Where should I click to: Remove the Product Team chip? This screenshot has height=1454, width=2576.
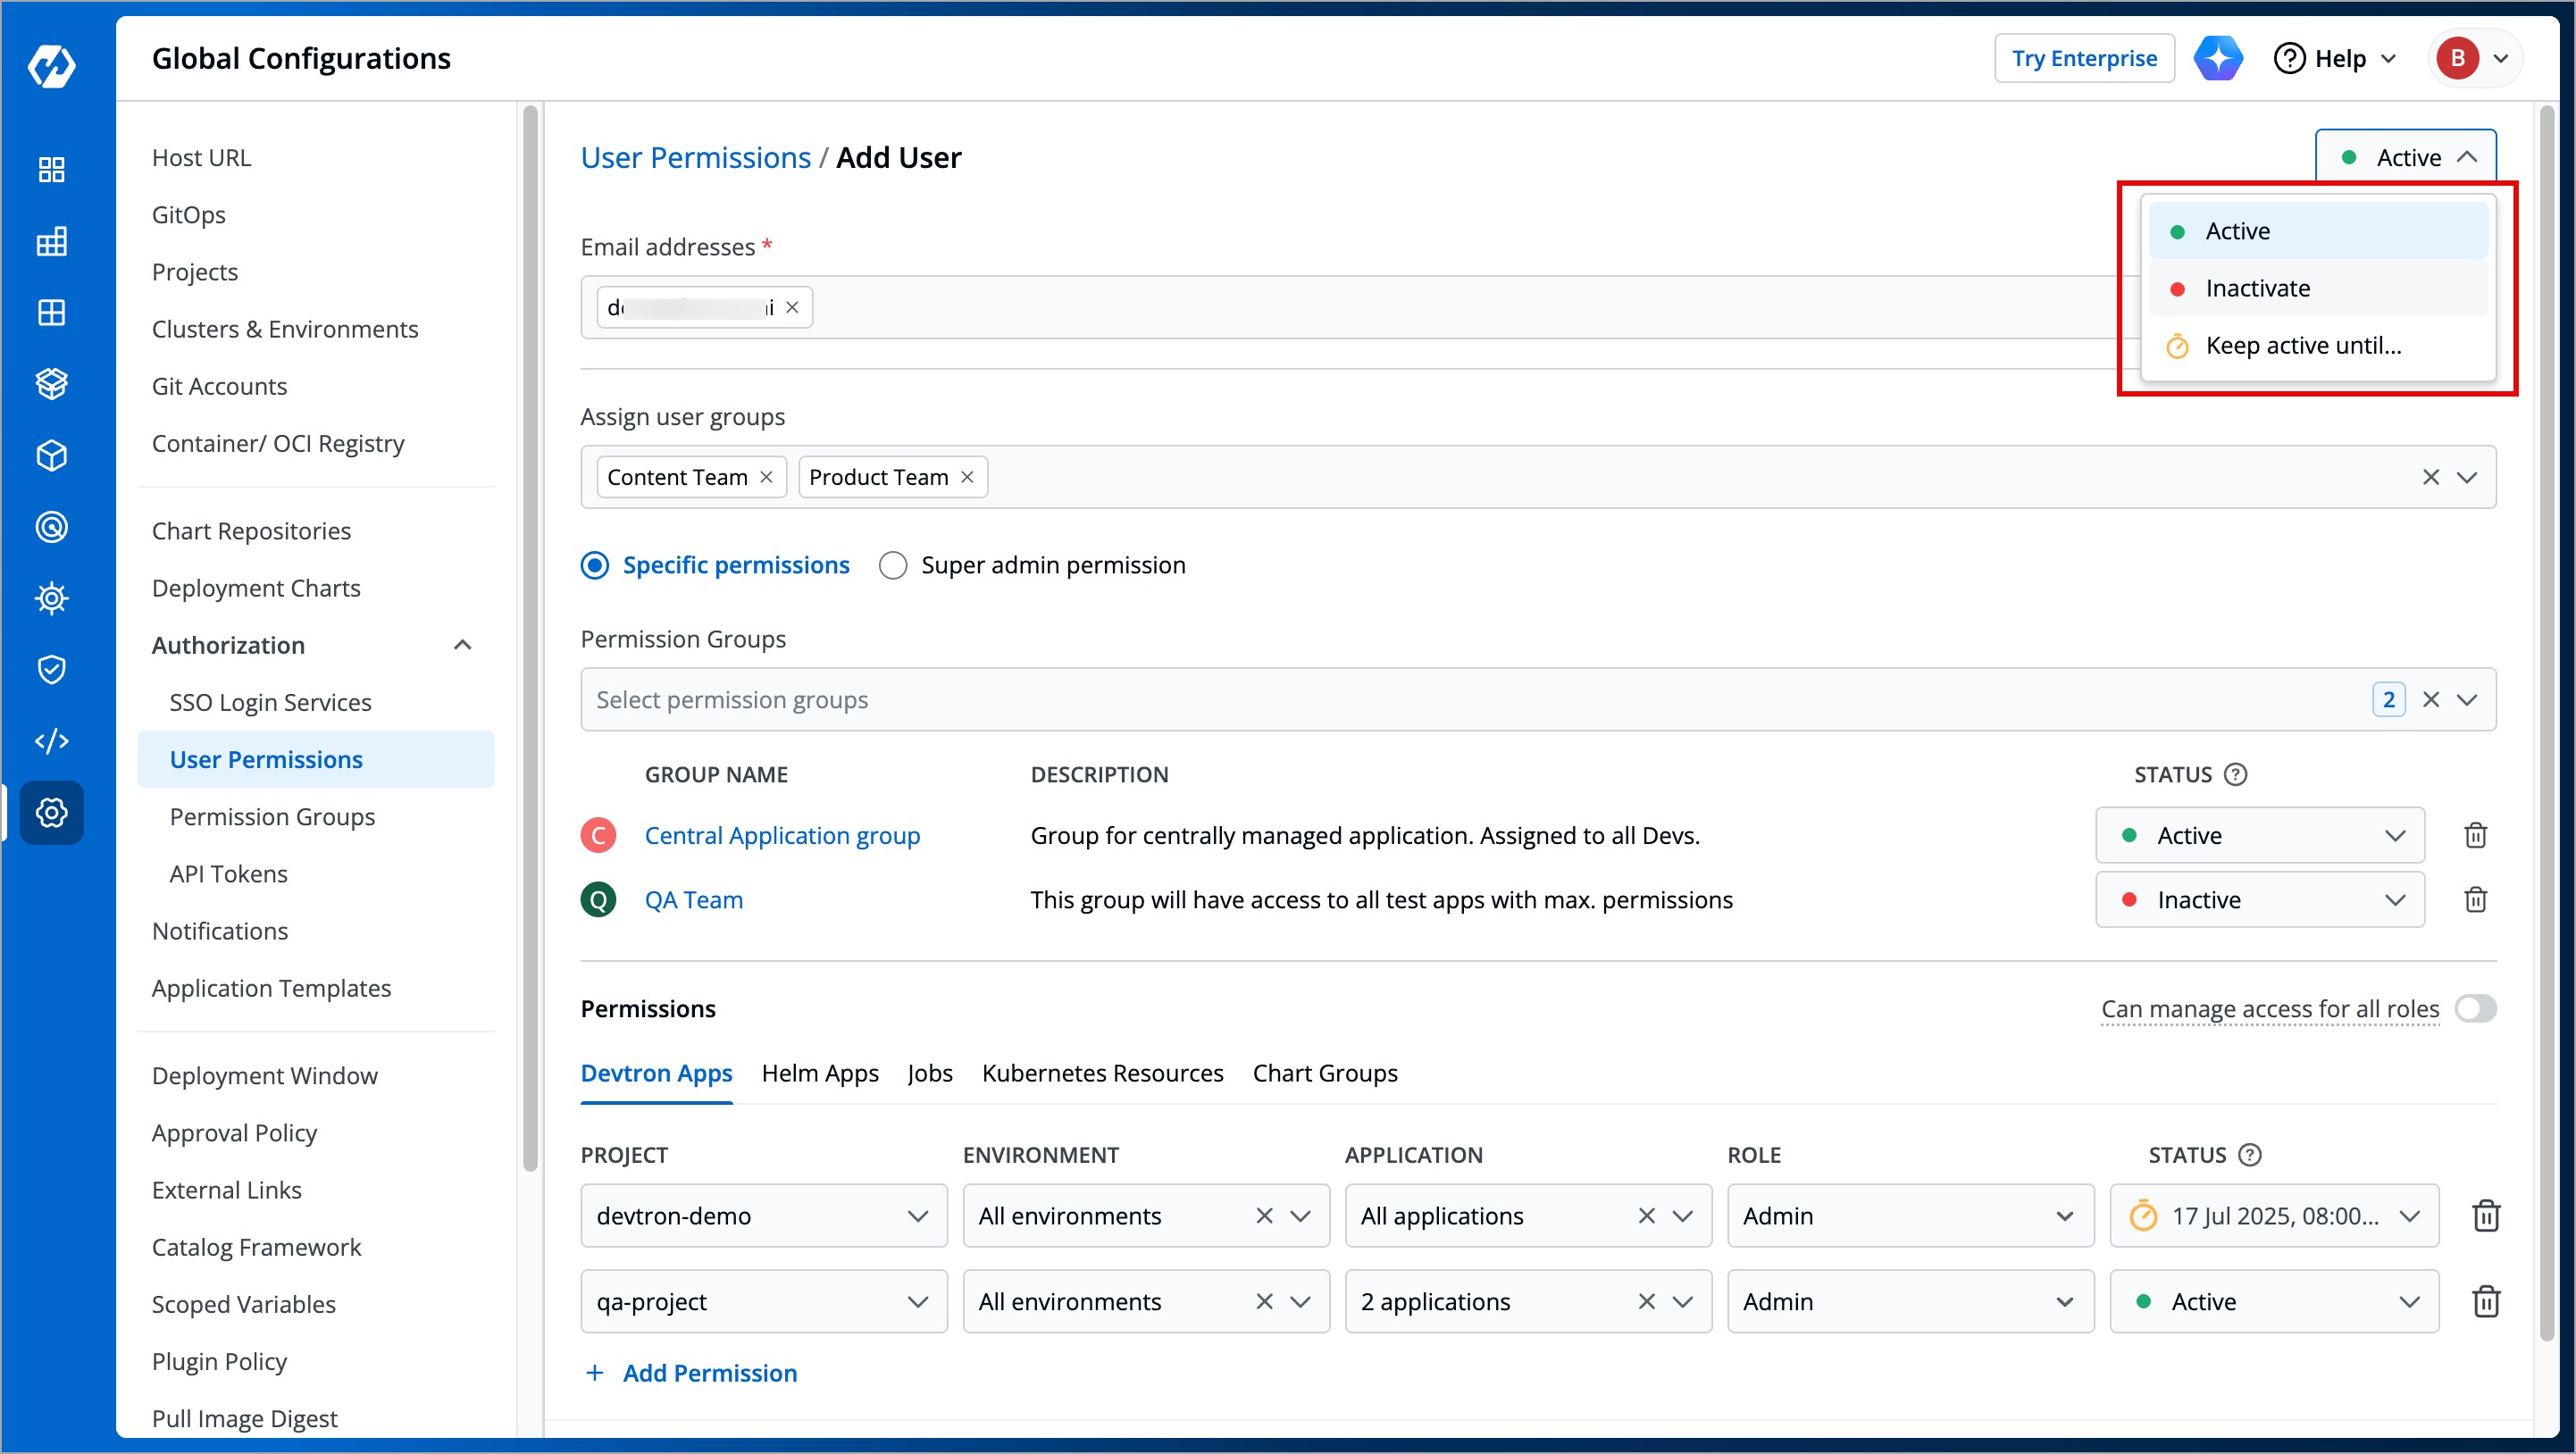967,477
